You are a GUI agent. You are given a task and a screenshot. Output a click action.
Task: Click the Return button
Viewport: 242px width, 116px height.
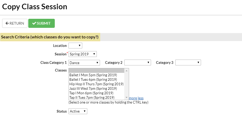click(15, 23)
